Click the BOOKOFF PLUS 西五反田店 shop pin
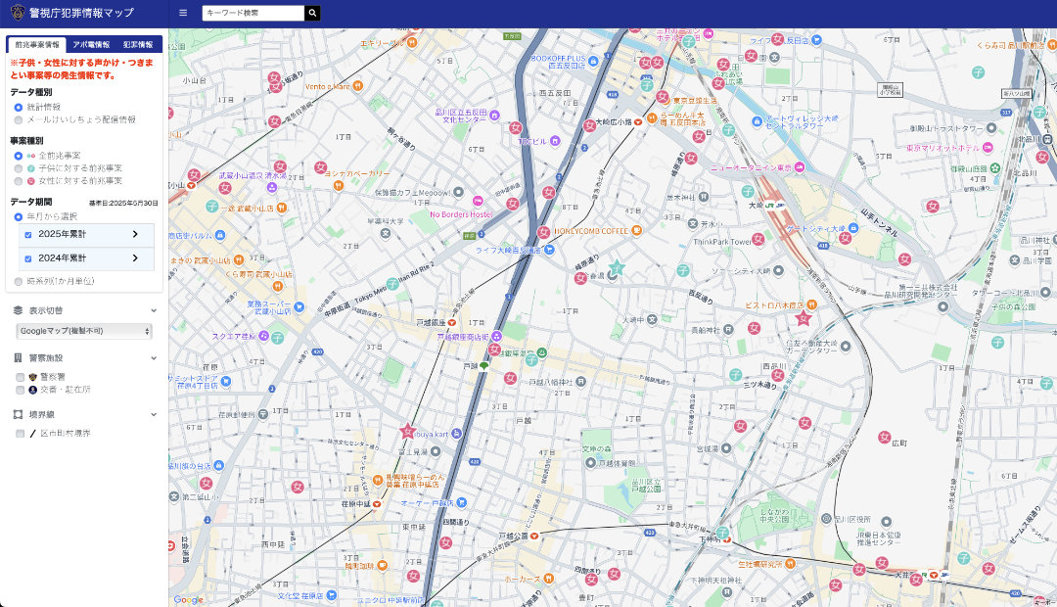1057x607 pixels. [593, 62]
